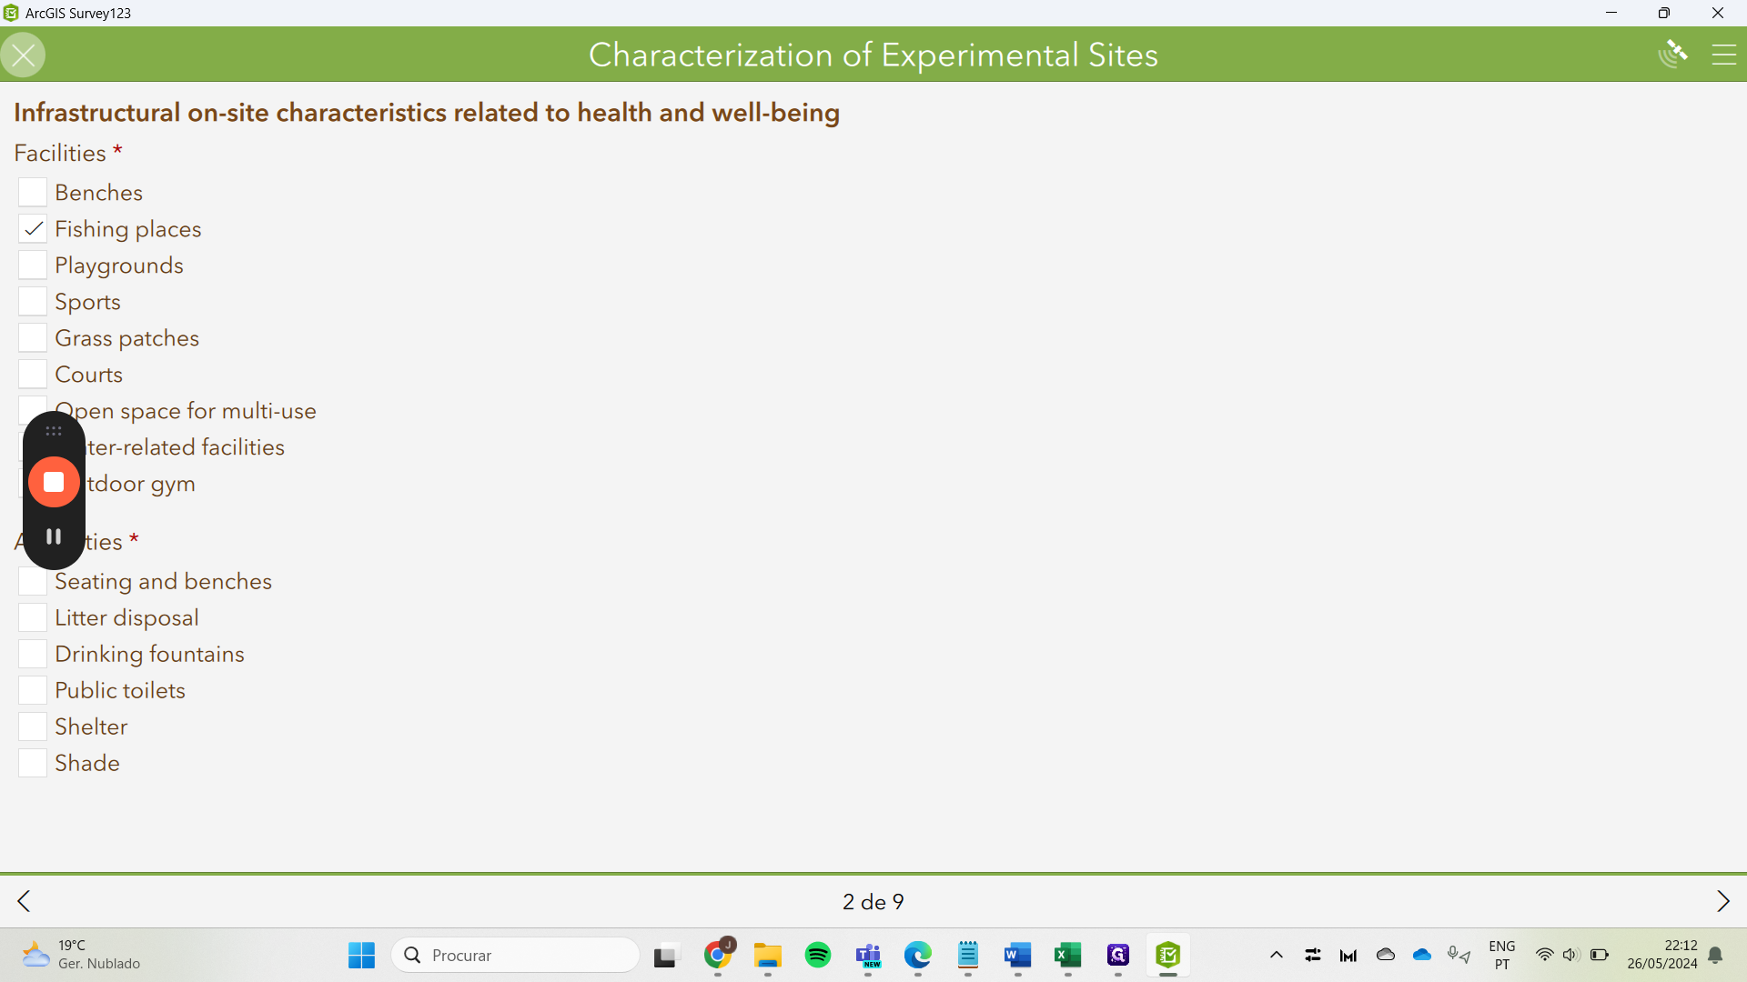
Task: Click the Procurar search box
Action: [516, 955]
